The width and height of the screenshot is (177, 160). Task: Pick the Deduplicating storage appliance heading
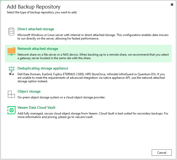[x=43, y=68]
